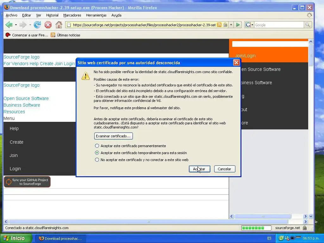Screen dimensions: 324x243
Task: Click the ES language indicator in tray
Action: 269,238
